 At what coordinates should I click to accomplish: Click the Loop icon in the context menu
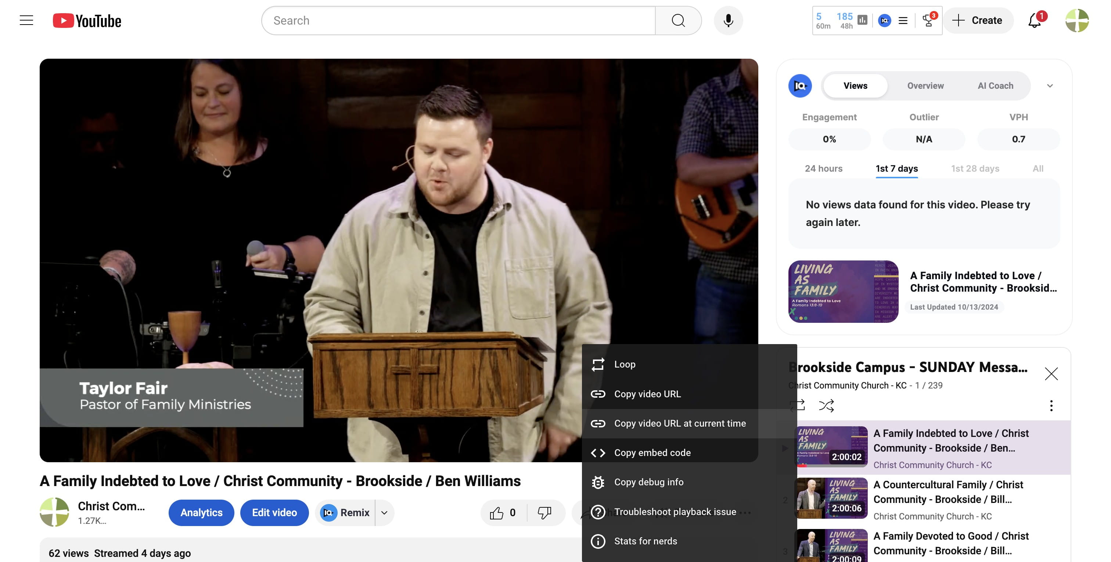click(598, 364)
